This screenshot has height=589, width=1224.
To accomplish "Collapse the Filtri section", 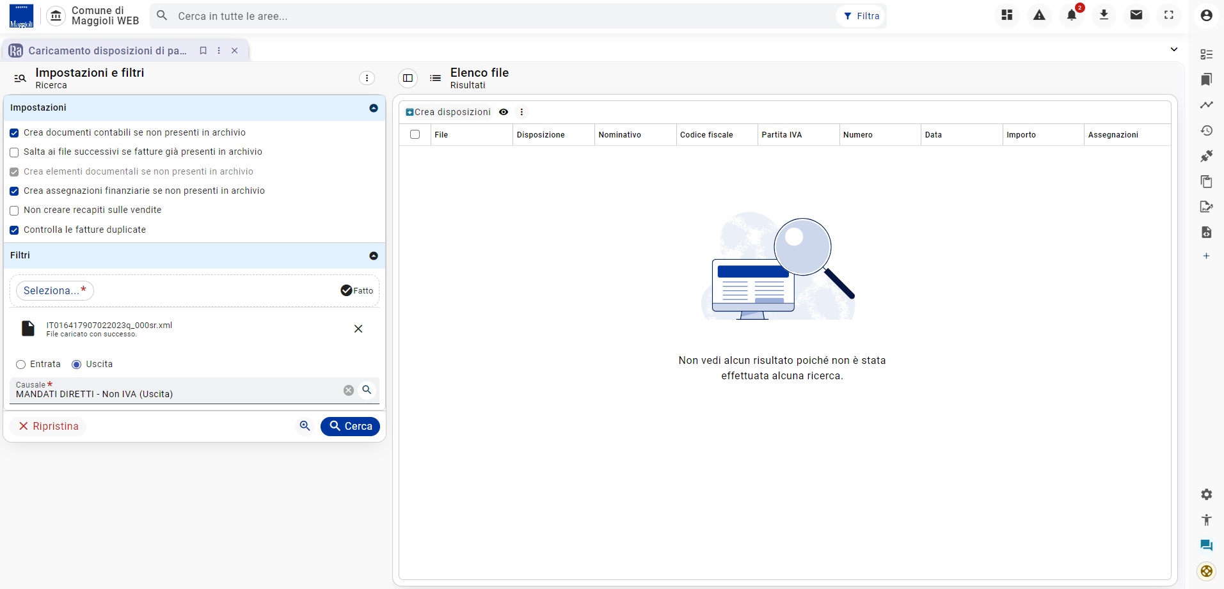I will pos(374,256).
